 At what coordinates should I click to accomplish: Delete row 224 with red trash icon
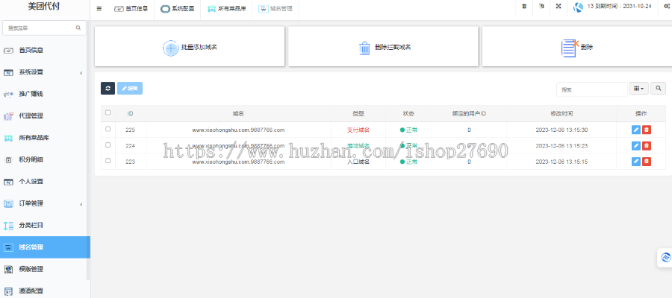coord(647,146)
